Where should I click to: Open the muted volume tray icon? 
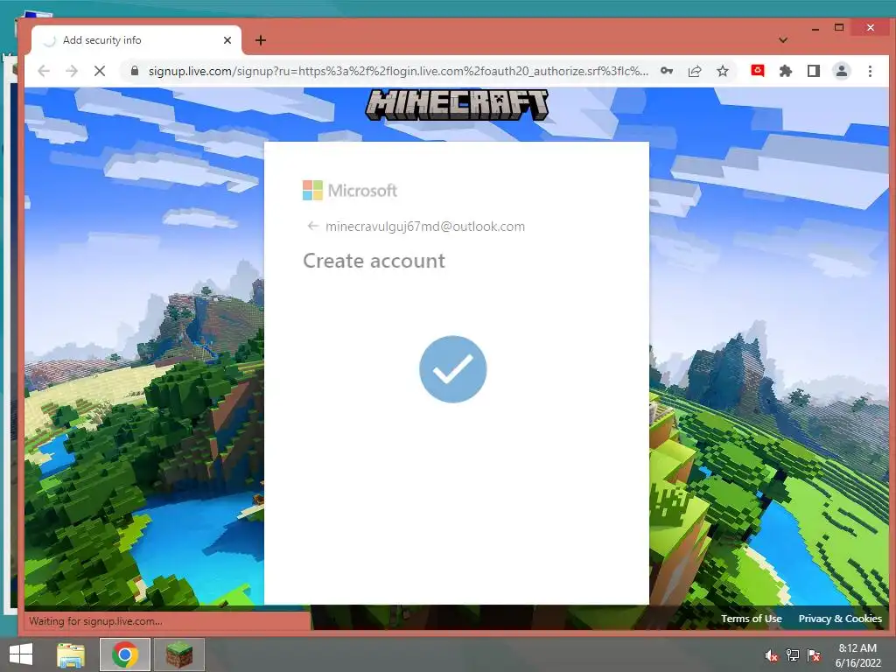coord(771,655)
